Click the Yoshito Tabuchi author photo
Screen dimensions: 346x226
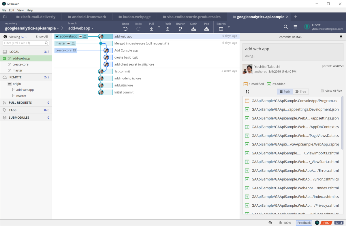(247, 69)
